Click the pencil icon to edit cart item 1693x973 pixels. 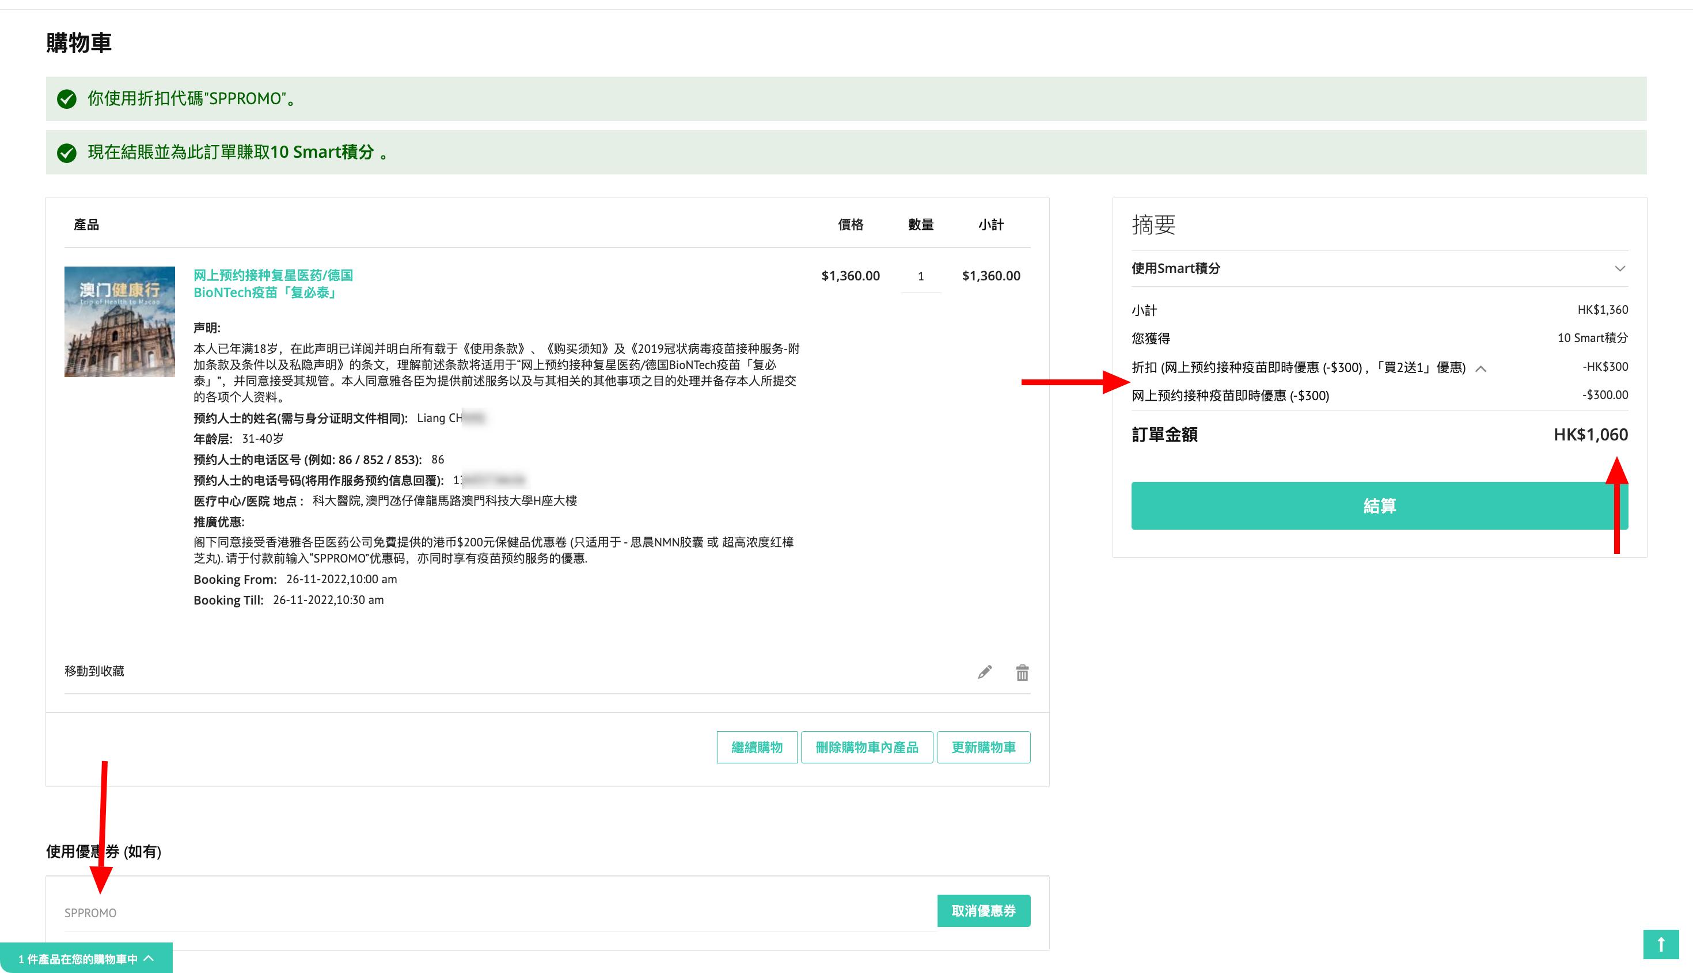[x=985, y=673]
